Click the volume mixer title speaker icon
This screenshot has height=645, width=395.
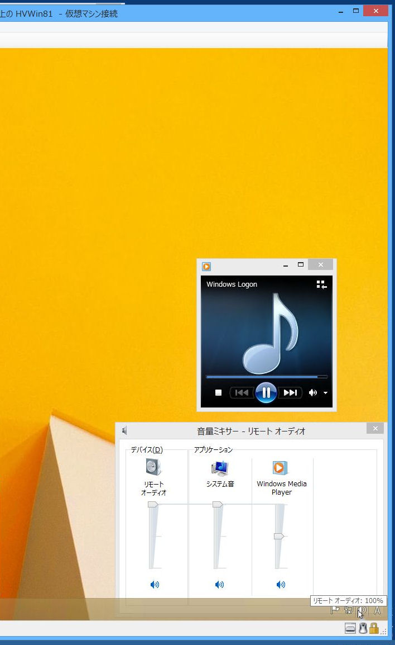click(124, 431)
